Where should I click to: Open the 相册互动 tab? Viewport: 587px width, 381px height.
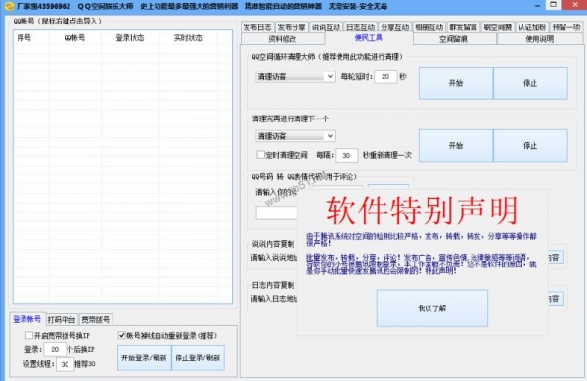(429, 27)
